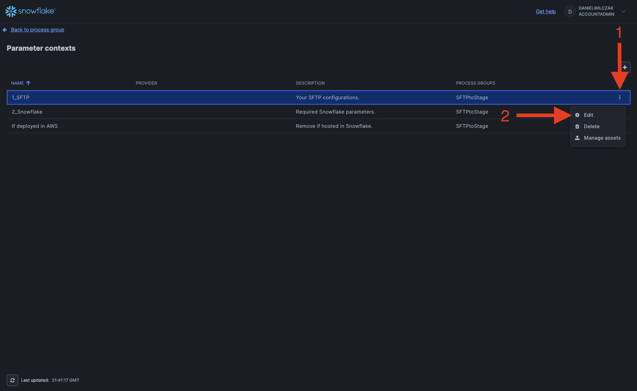The width and height of the screenshot is (637, 391).
Task: Click the Snowflake logo
Action: tap(30, 11)
